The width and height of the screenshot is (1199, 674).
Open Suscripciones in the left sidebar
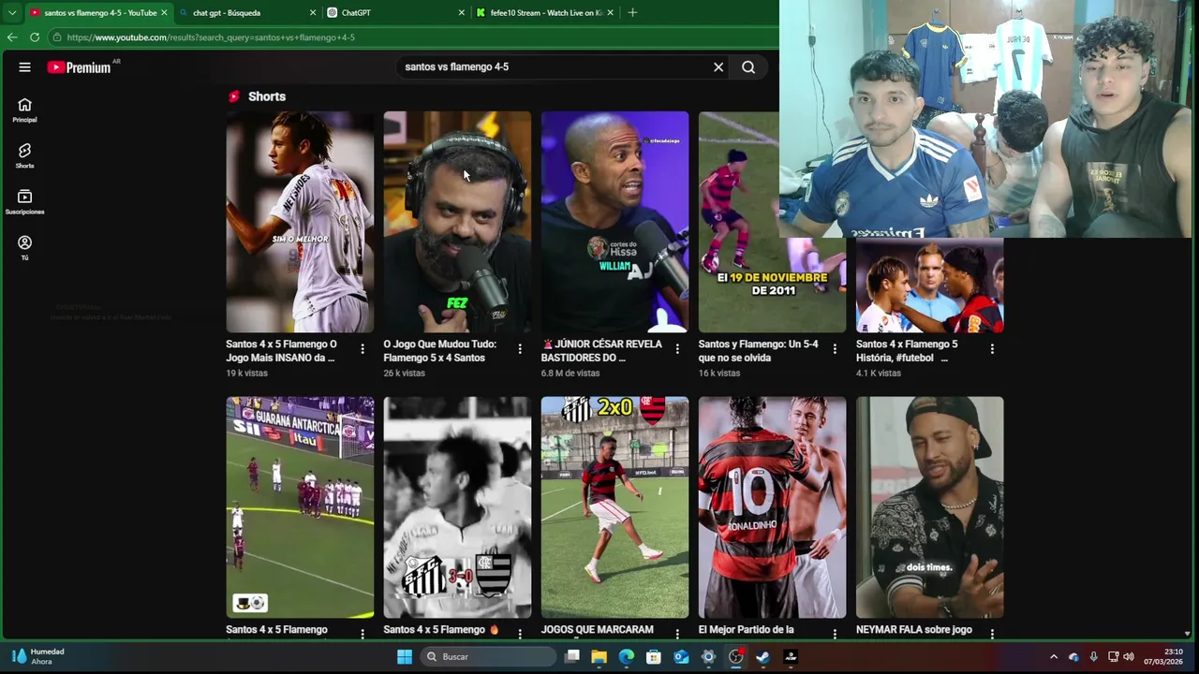point(24,202)
